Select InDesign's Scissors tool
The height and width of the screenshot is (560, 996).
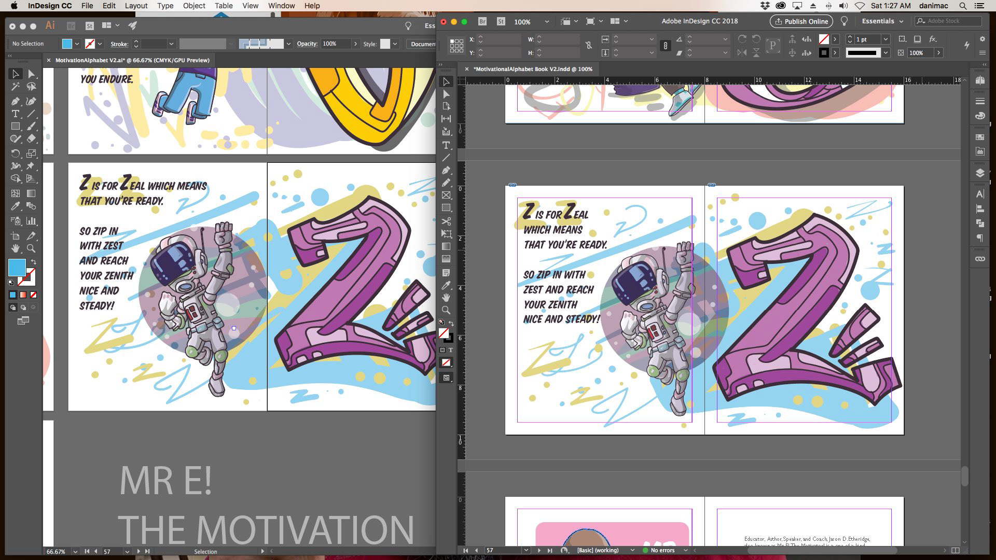click(446, 221)
